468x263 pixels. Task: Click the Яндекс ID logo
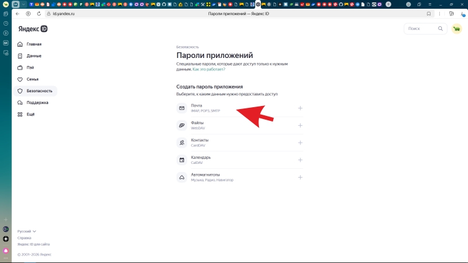point(33,29)
